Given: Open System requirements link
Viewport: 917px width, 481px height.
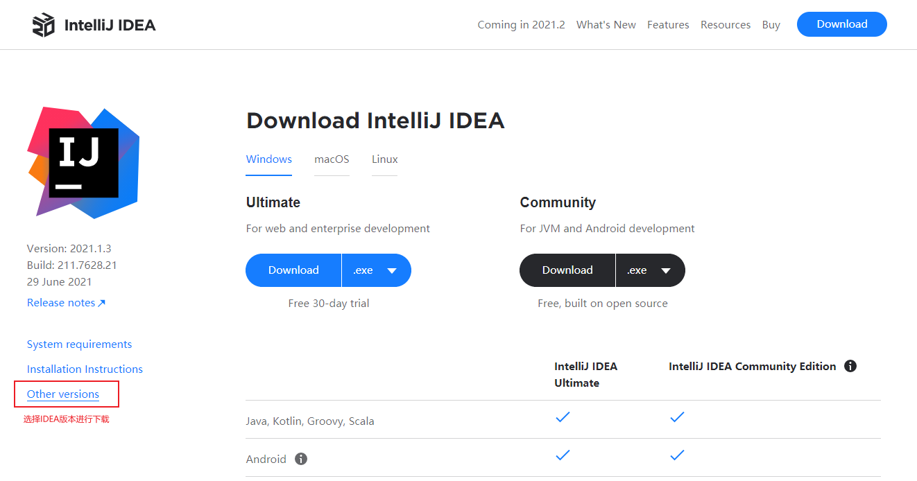Looking at the screenshot, I should 79,344.
